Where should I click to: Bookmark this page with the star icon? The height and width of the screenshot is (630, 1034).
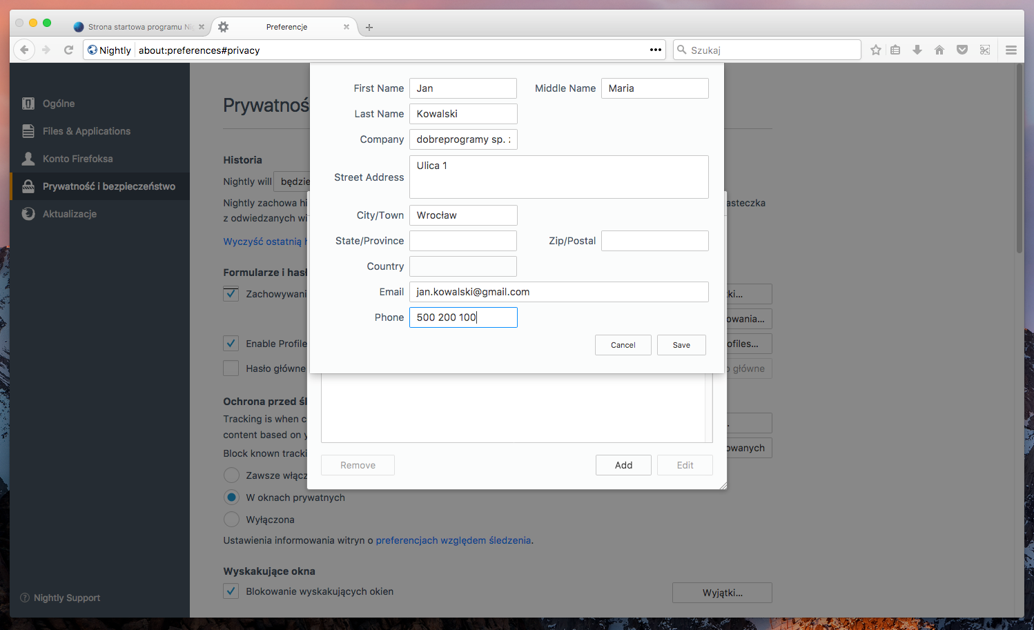pos(876,50)
